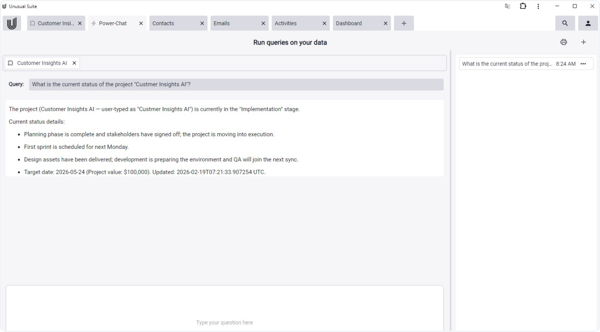Image resolution: width=600 pixels, height=332 pixels.
Task: Close the Power-Chat tab
Action: [141, 23]
